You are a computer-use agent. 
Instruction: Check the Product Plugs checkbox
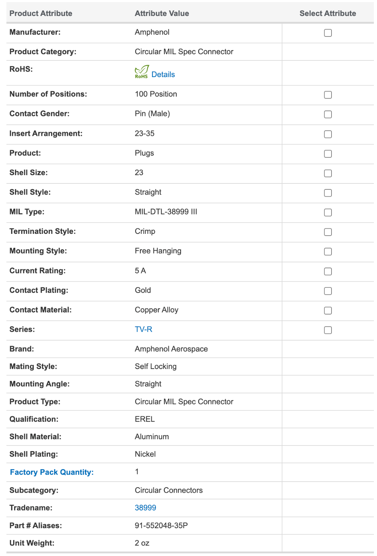328,154
